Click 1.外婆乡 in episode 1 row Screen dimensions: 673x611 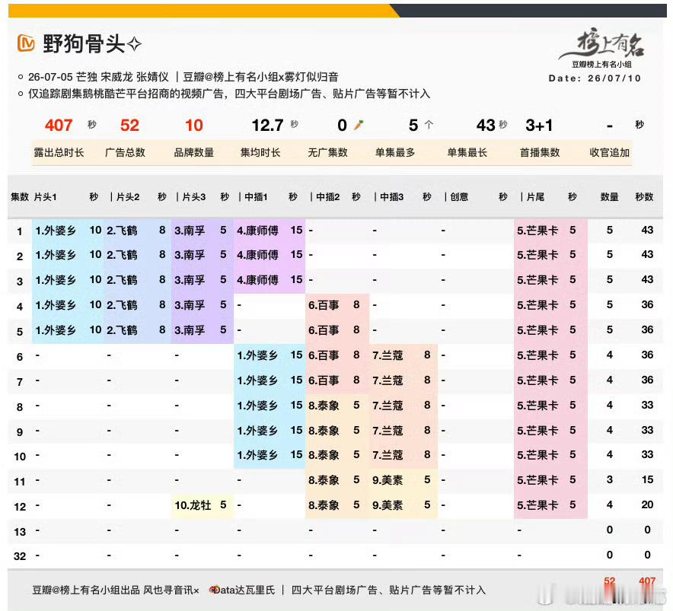[x=56, y=231]
